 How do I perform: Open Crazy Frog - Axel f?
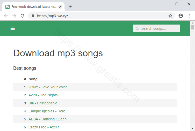pos(44,127)
